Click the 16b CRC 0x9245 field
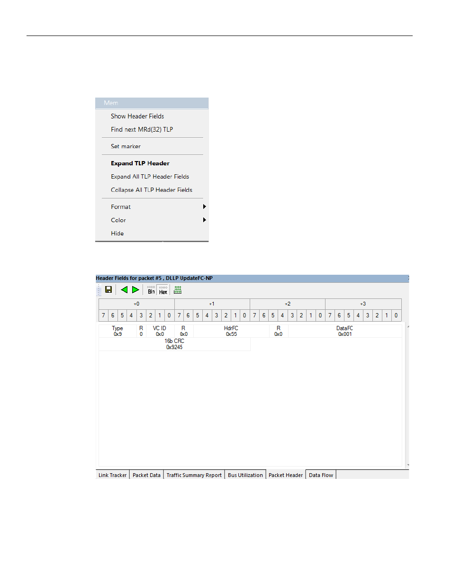The image size is (452, 585). pos(174,344)
